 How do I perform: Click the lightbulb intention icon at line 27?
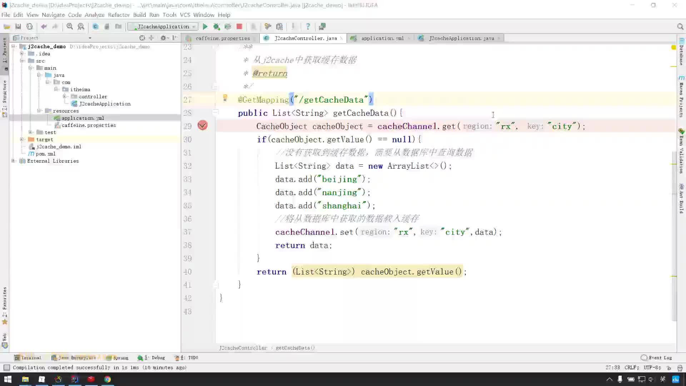tap(225, 98)
